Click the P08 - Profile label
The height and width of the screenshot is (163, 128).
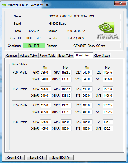pos(20,122)
